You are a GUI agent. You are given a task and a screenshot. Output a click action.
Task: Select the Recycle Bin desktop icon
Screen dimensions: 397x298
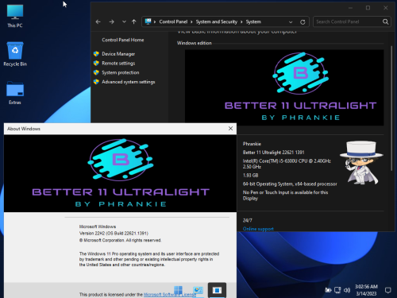click(15, 54)
